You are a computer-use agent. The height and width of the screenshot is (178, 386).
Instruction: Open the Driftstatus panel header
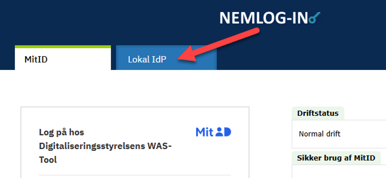[317, 113]
